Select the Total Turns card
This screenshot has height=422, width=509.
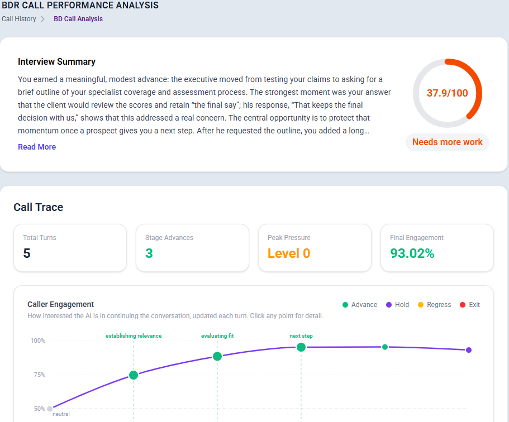[70, 248]
